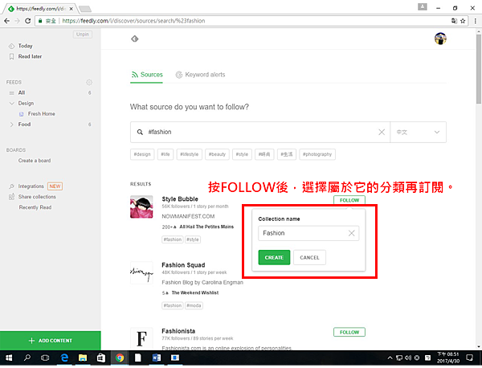Screen dimensions: 482x368
Task: Switch to Keyword alerts tab
Action: coord(200,75)
